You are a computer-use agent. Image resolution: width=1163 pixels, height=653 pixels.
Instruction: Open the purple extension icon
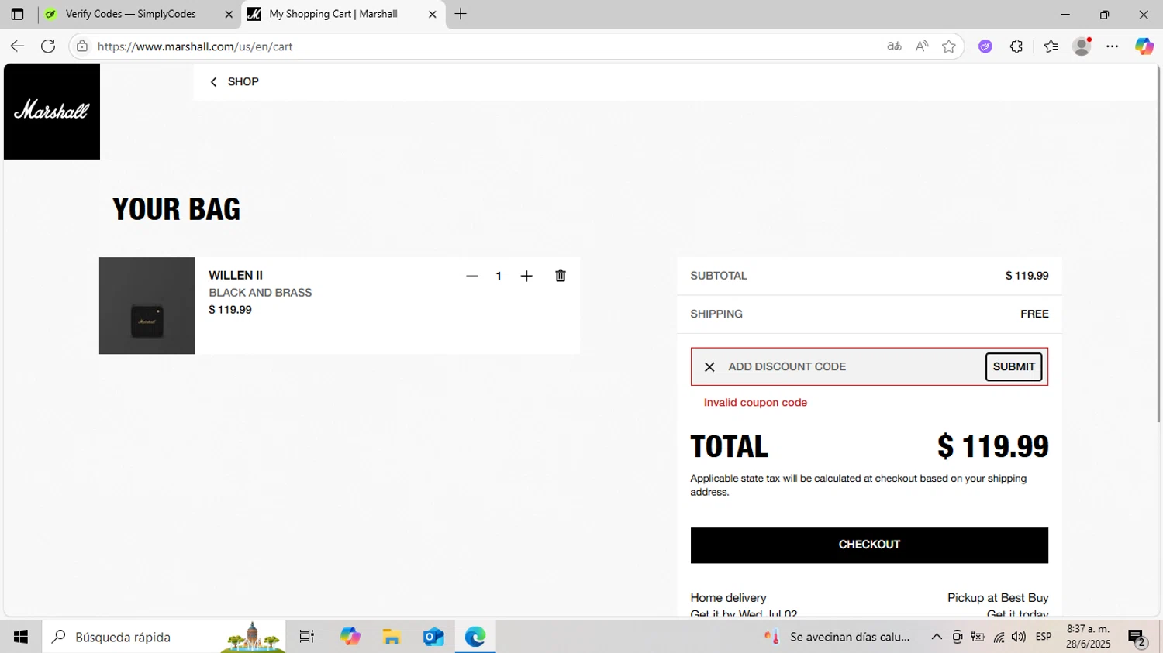point(985,46)
